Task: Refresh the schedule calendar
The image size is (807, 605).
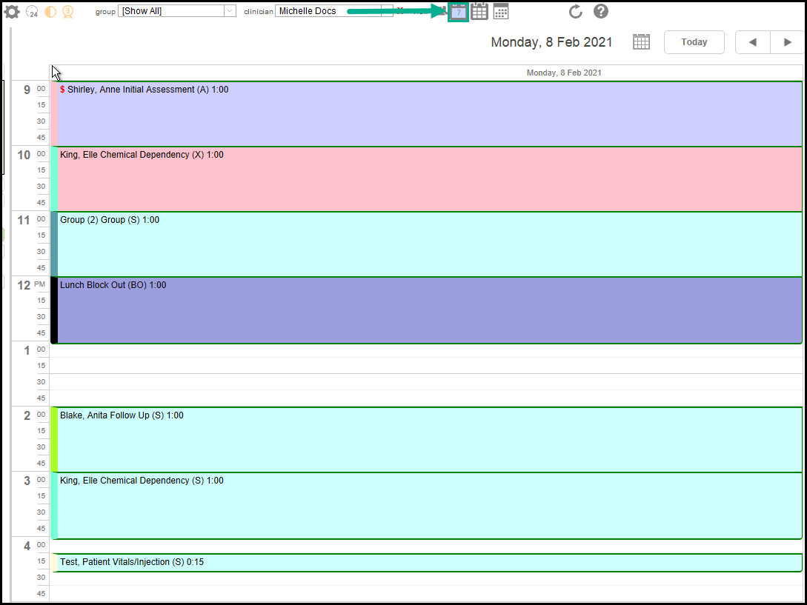Action: click(x=576, y=12)
